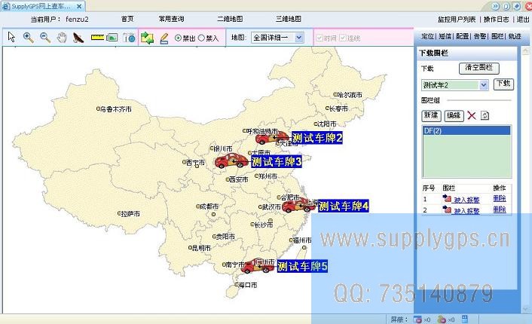
Task: Select the hand pan tool
Action: coord(61,36)
